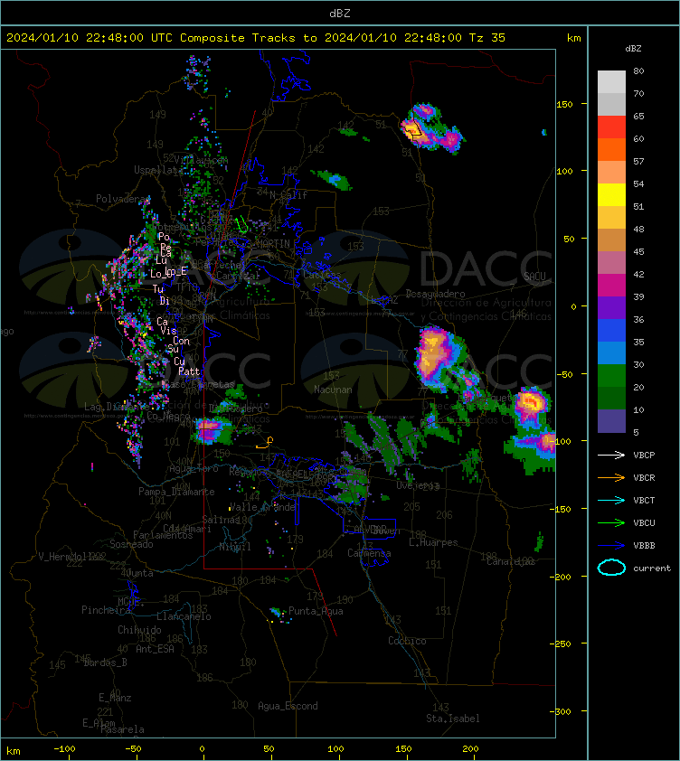Click the Llancanelo map label

click(x=184, y=616)
